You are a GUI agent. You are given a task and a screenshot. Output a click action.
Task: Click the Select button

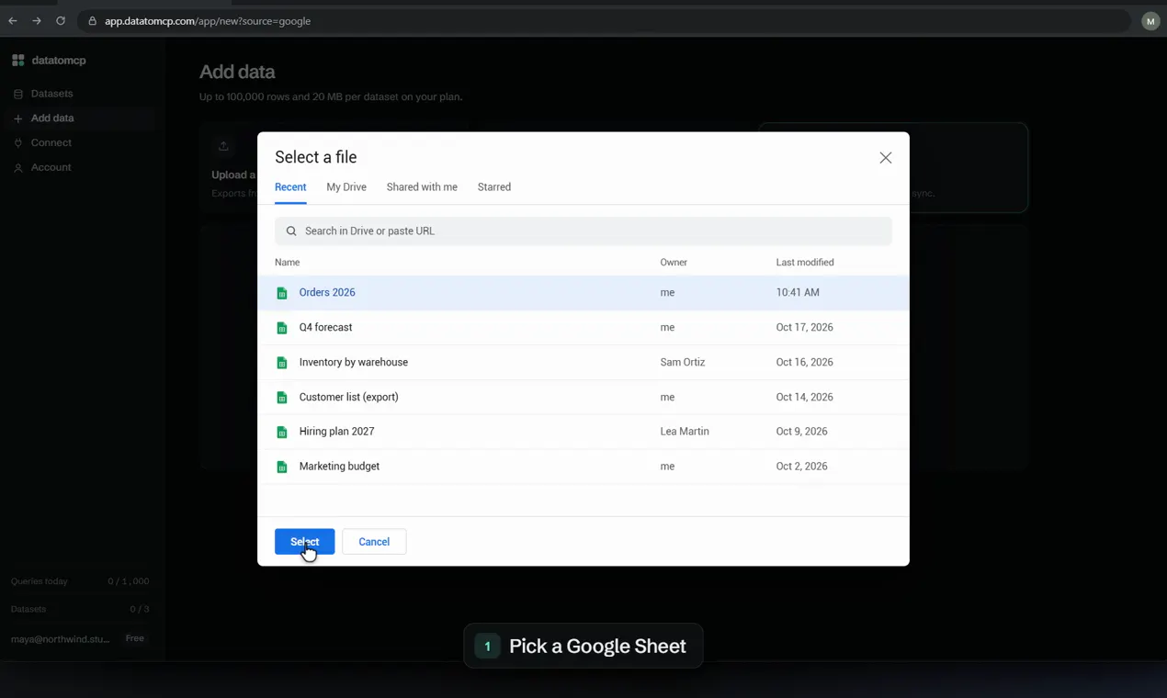coord(304,542)
